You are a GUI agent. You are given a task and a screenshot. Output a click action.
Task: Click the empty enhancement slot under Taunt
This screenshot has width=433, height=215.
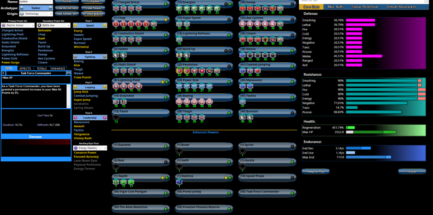point(116,117)
